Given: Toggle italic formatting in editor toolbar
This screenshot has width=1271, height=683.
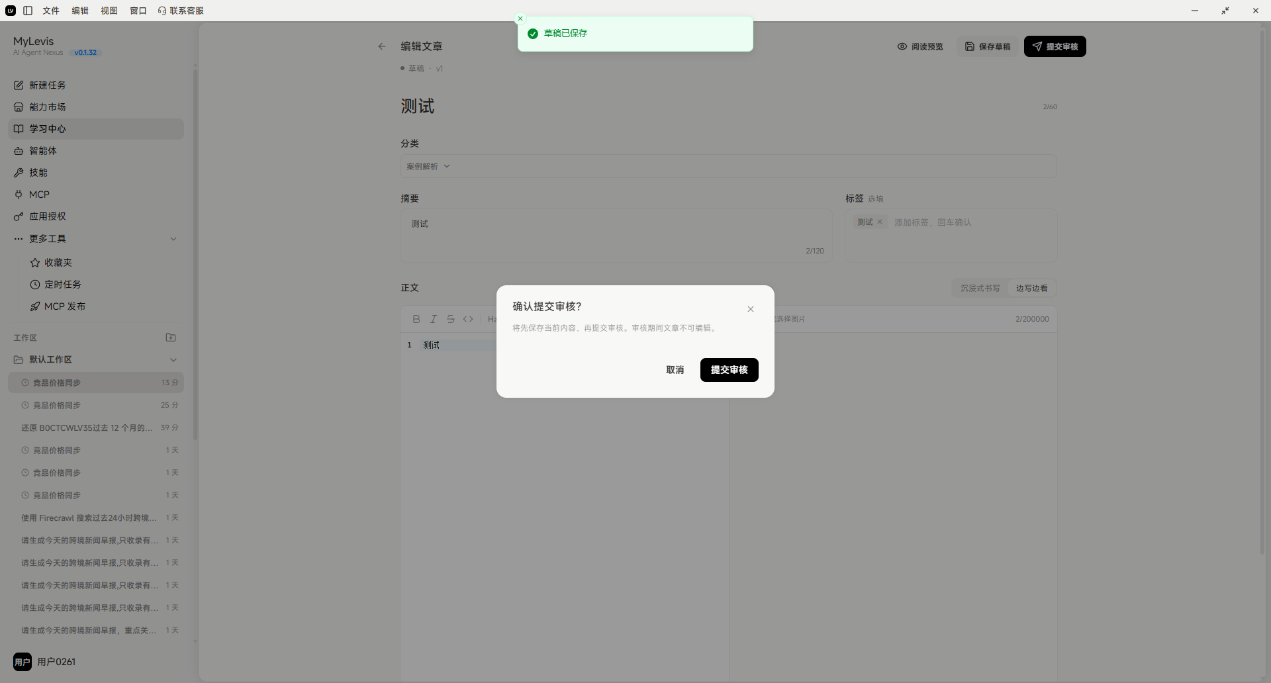Looking at the screenshot, I should coord(434,319).
